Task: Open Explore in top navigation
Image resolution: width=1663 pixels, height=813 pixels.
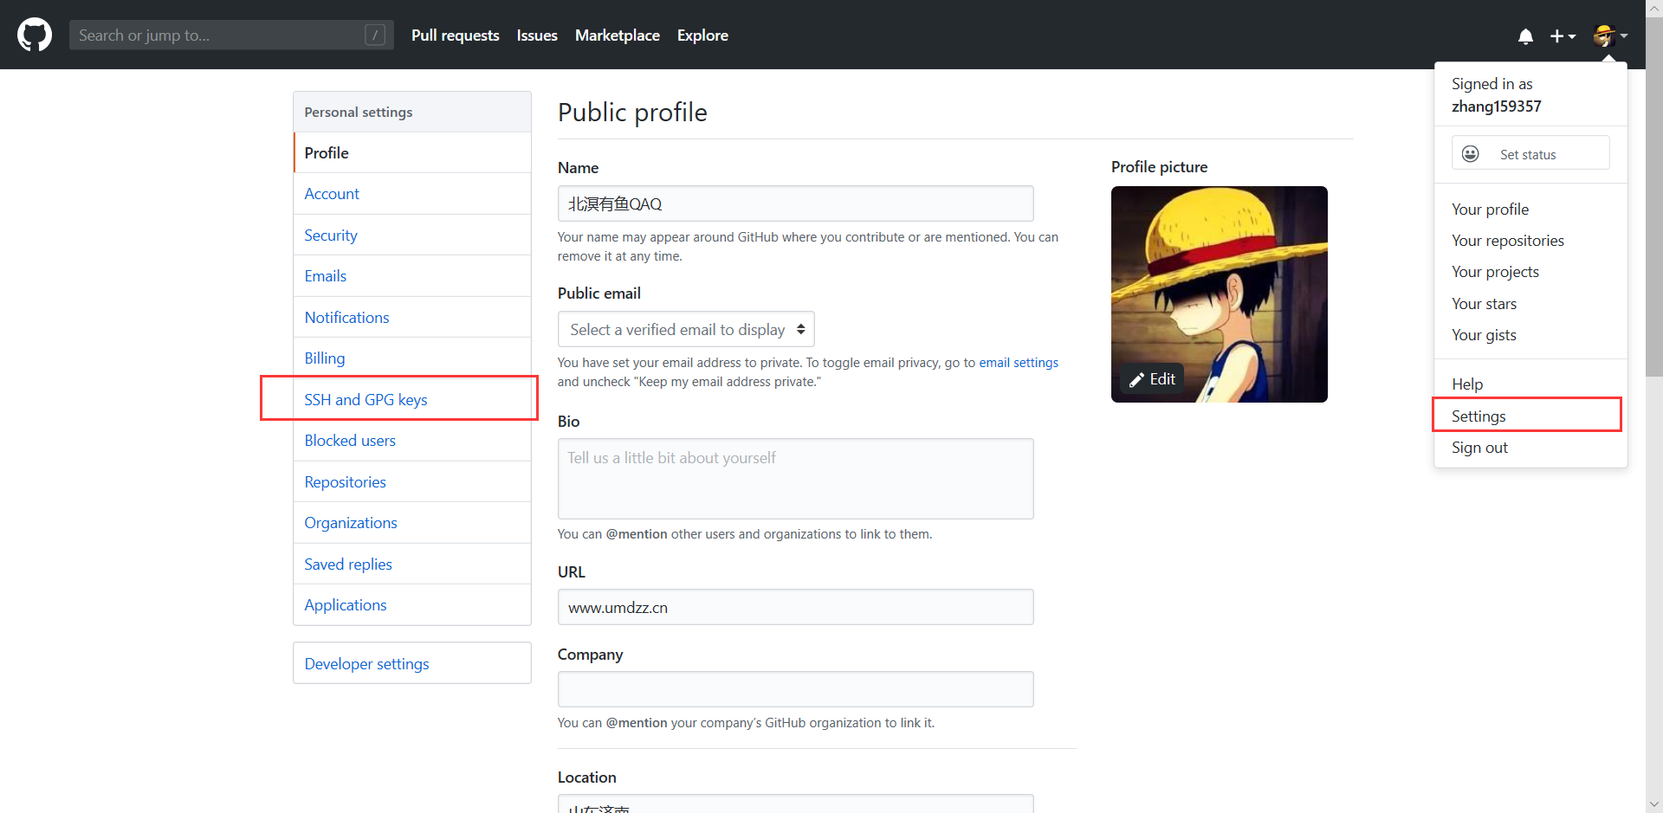Action: (x=702, y=35)
